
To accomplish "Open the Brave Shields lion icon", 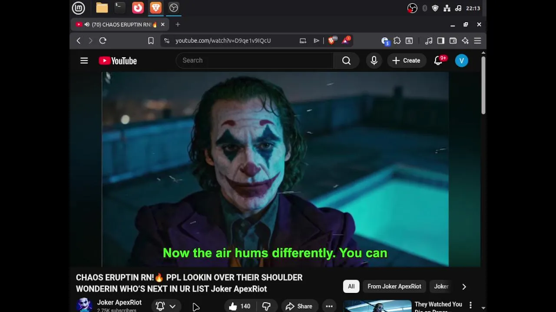I will pyautogui.click(x=332, y=40).
